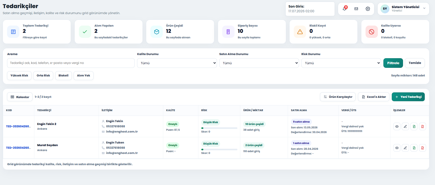Toggle the Alım Yok quick filter
Image resolution: width=435 pixels, height=185 pixels.
[x=84, y=75]
